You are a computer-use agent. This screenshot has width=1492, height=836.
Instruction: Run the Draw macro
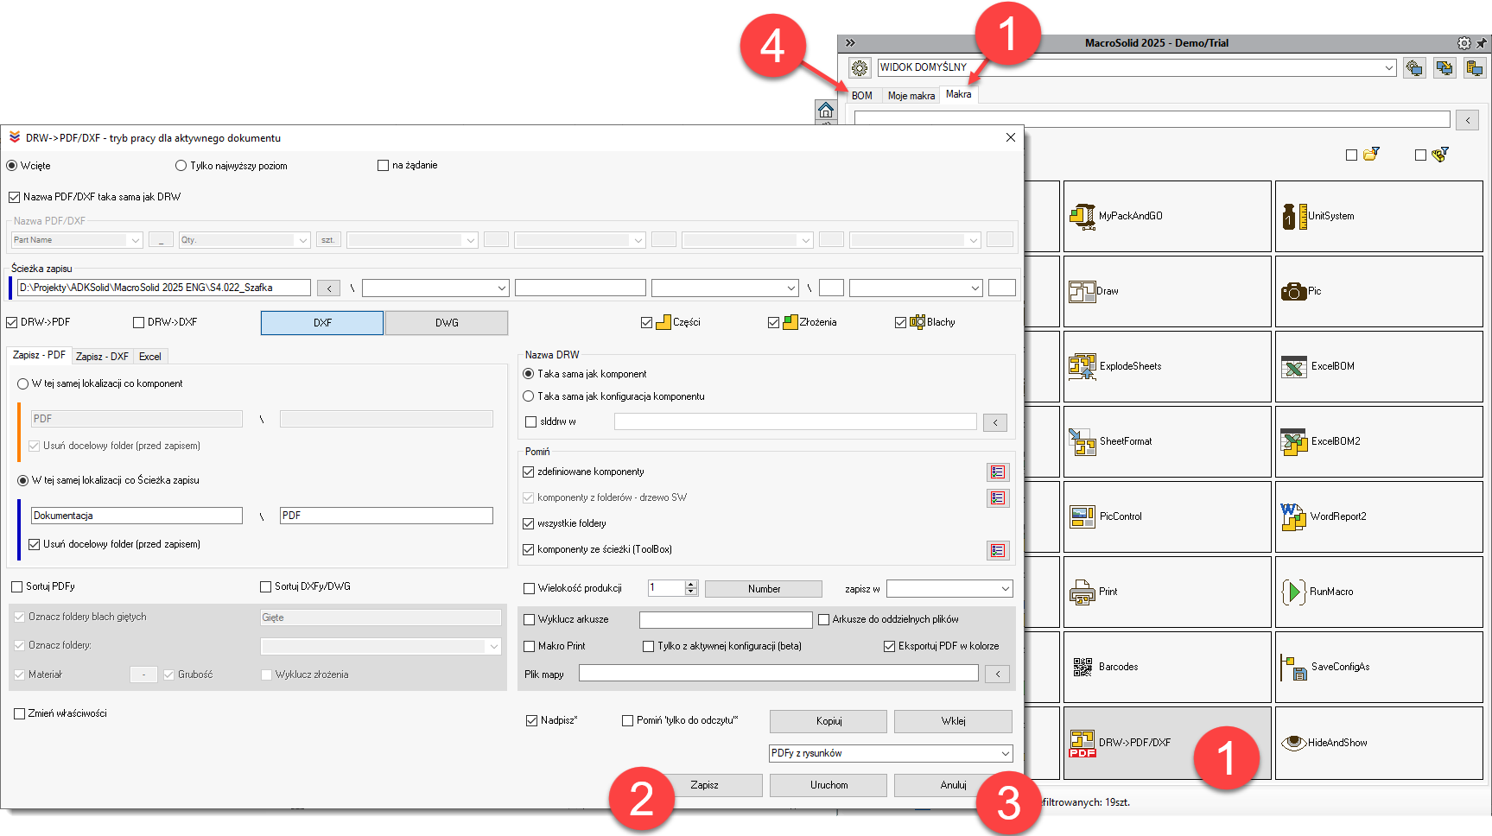coord(1166,291)
